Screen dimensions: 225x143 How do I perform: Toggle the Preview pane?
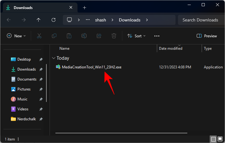(207, 36)
